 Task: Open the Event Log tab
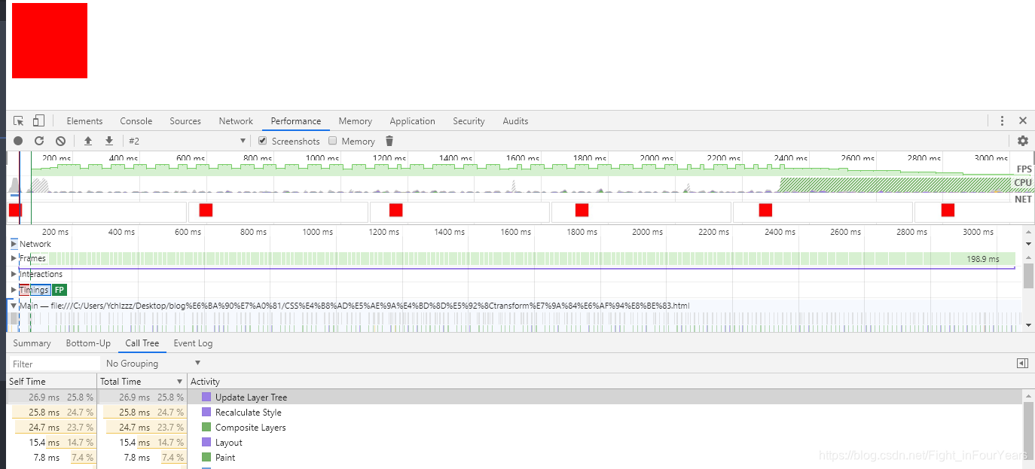tap(193, 343)
